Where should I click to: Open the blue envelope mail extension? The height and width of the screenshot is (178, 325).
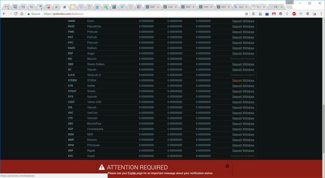tap(267, 14)
